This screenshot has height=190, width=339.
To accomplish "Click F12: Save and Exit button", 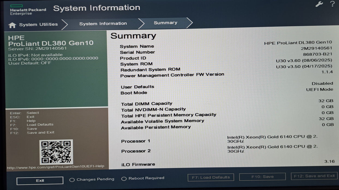I will (314, 176).
